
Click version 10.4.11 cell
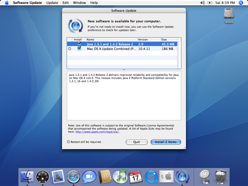pos(144,49)
